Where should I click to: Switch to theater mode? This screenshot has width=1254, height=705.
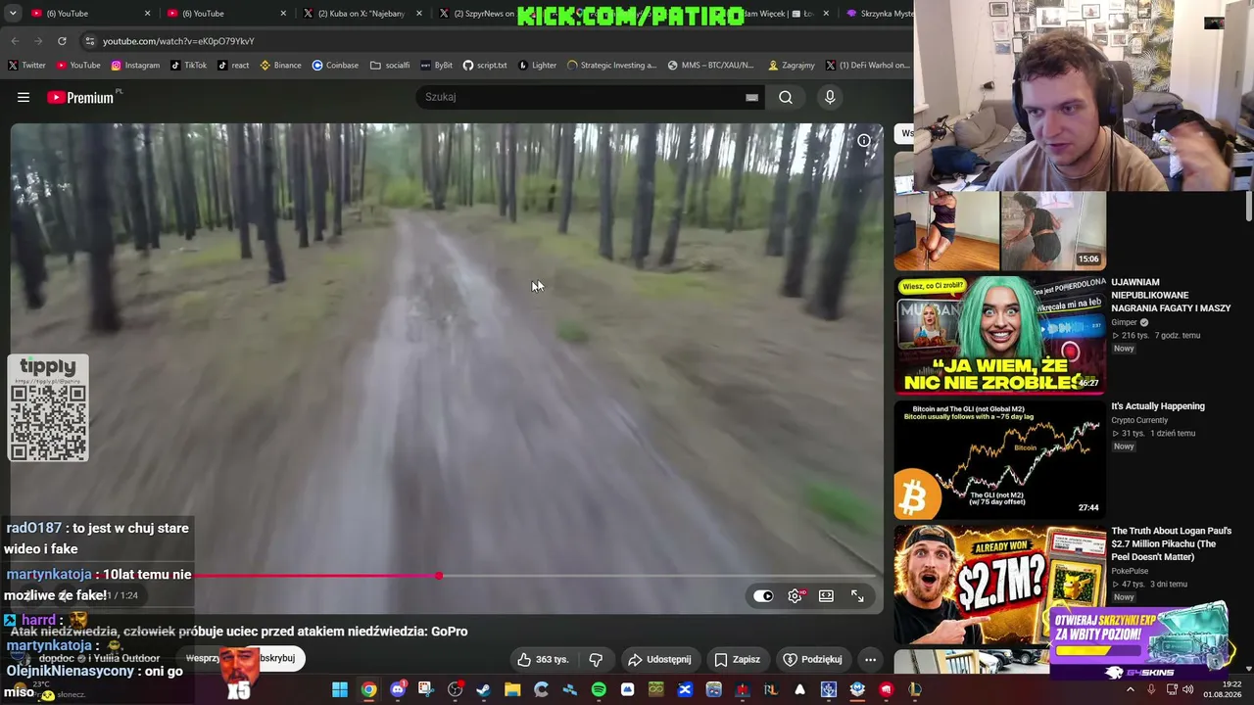(x=826, y=595)
